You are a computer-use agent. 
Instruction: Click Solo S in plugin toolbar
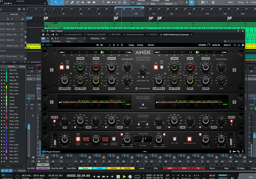pos(227,45)
